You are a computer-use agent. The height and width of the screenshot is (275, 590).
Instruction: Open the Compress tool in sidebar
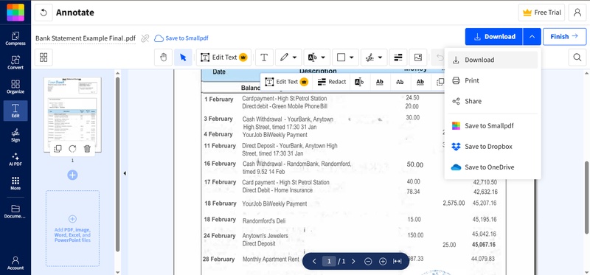click(15, 39)
